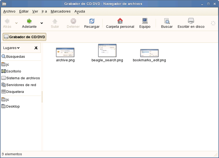Click the grayed Atrás back arrow

click(x=7, y=21)
